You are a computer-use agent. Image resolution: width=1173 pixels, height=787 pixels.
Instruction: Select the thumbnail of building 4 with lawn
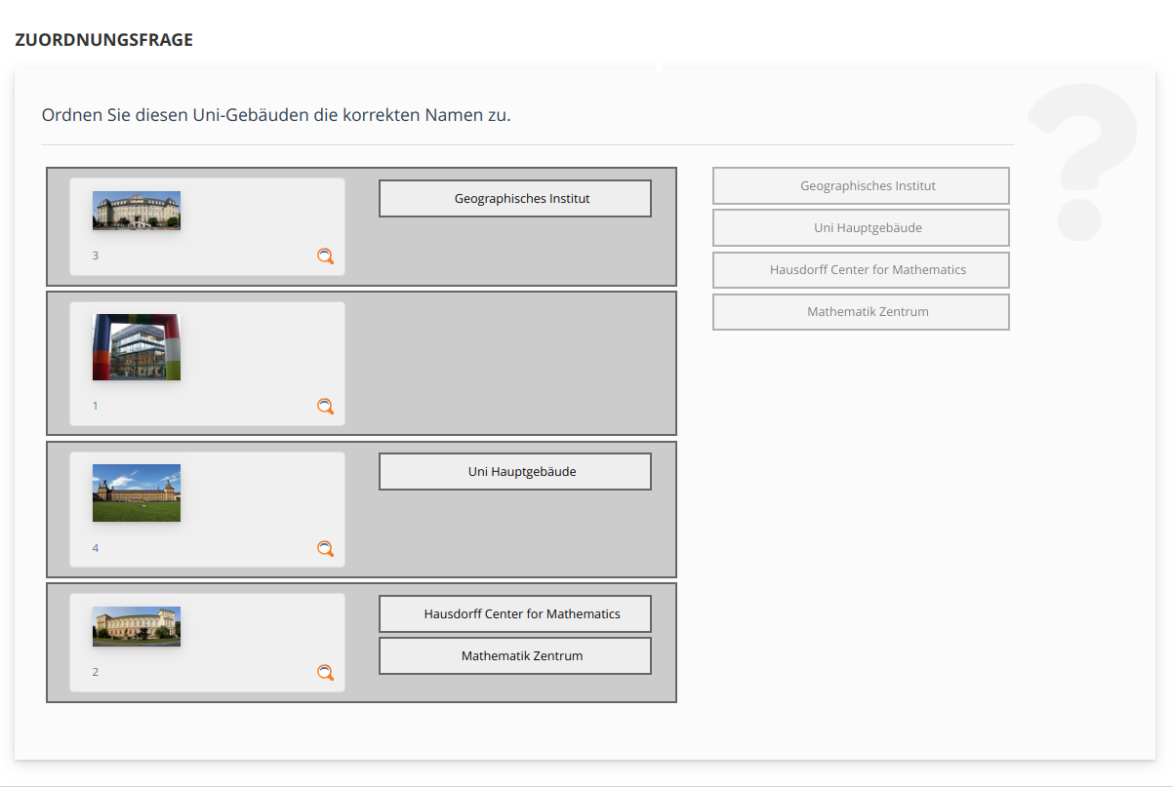[x=137, y=492]
